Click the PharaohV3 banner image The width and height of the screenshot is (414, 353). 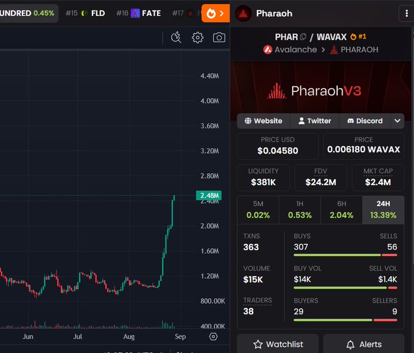coord(320,91)
